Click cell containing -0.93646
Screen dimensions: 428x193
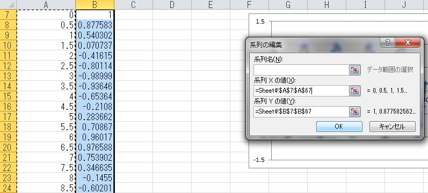95,86
